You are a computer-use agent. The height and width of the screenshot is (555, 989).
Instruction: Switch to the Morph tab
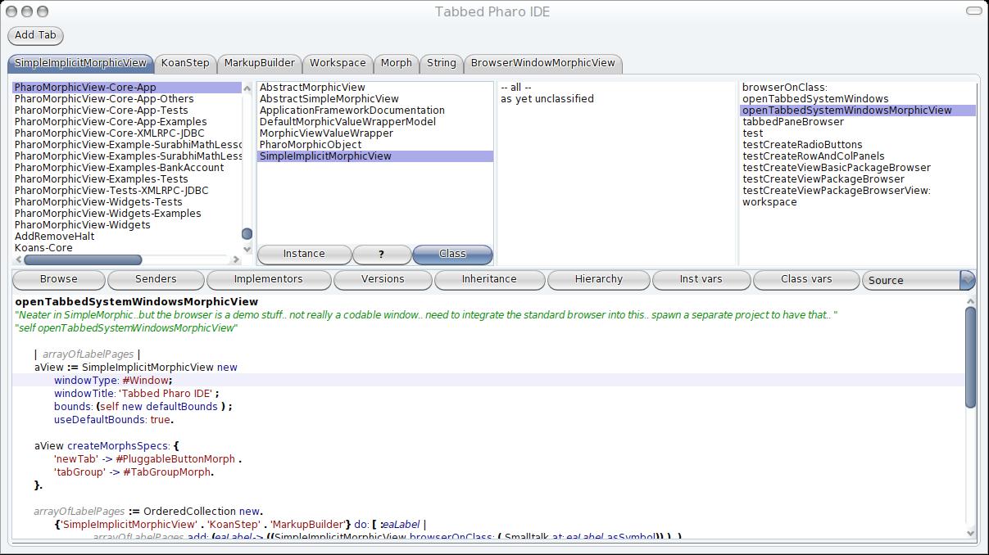click(397, 63)
